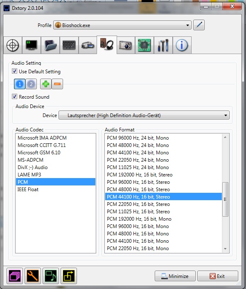Open the Audio speaker headphones tab
This screenshot has height=289, width=246.
[107, 45]
